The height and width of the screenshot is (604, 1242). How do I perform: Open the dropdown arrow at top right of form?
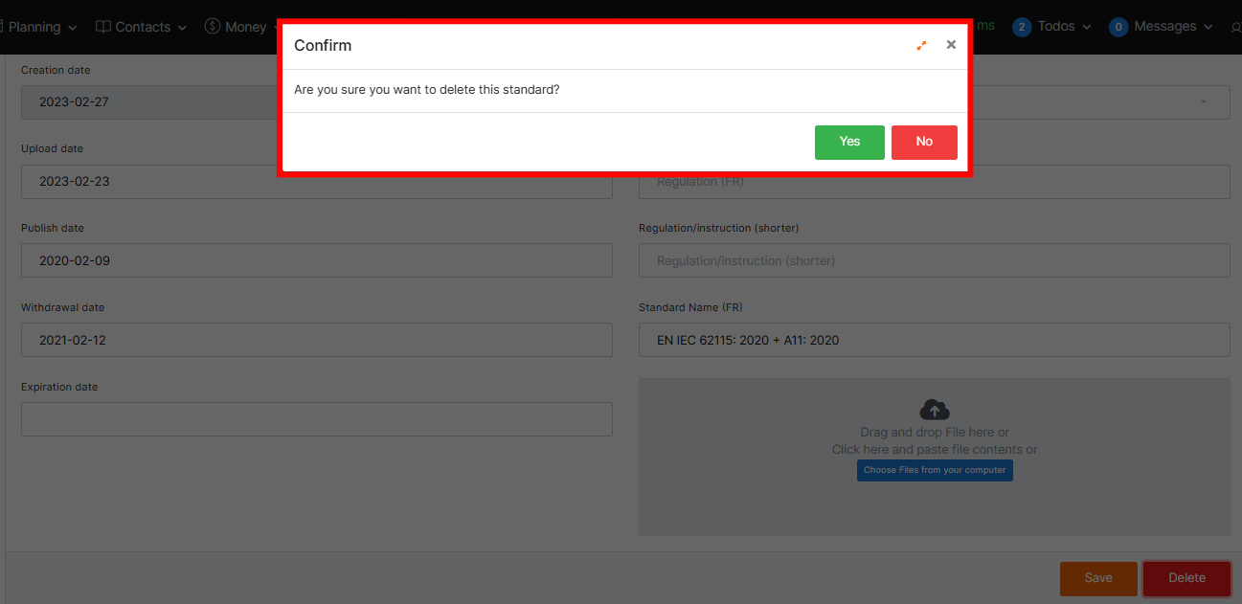[1203, 101]
